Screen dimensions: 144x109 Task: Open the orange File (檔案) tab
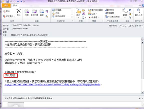click(6, 5)
